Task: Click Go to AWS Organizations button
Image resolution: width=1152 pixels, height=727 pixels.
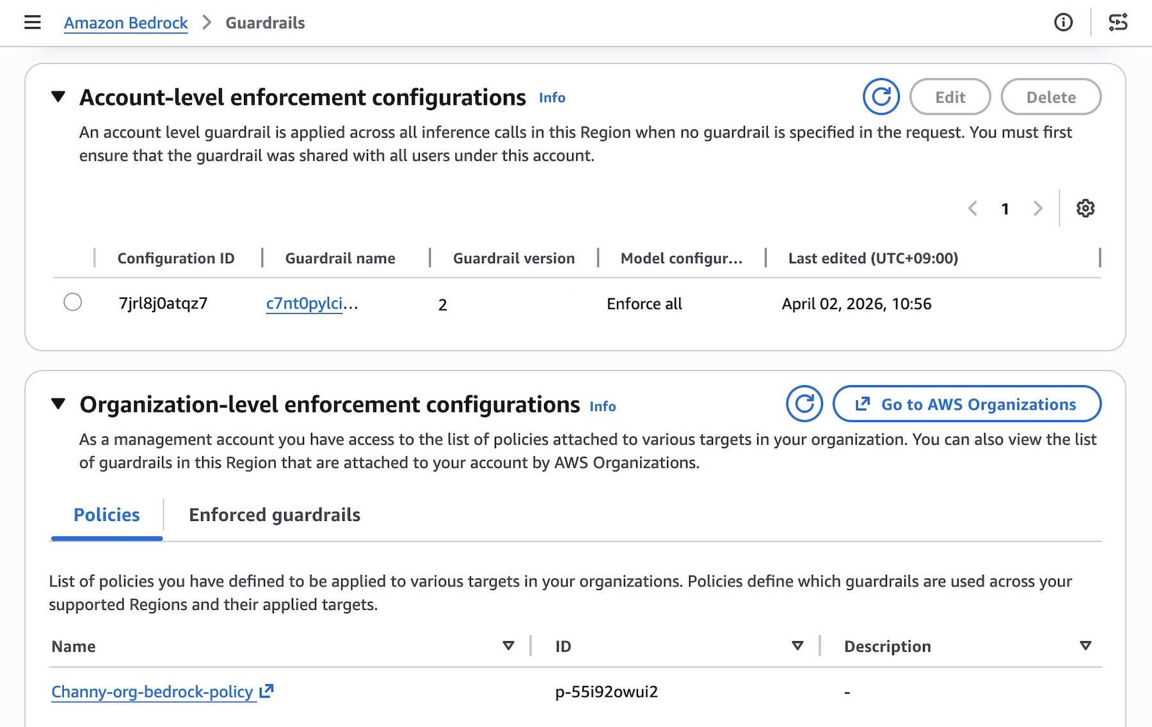Action: 966,404
